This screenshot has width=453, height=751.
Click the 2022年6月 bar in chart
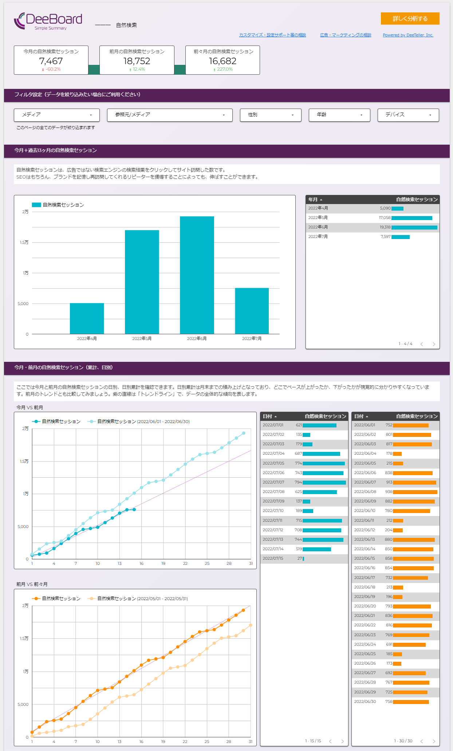click(x=197, y=275)
